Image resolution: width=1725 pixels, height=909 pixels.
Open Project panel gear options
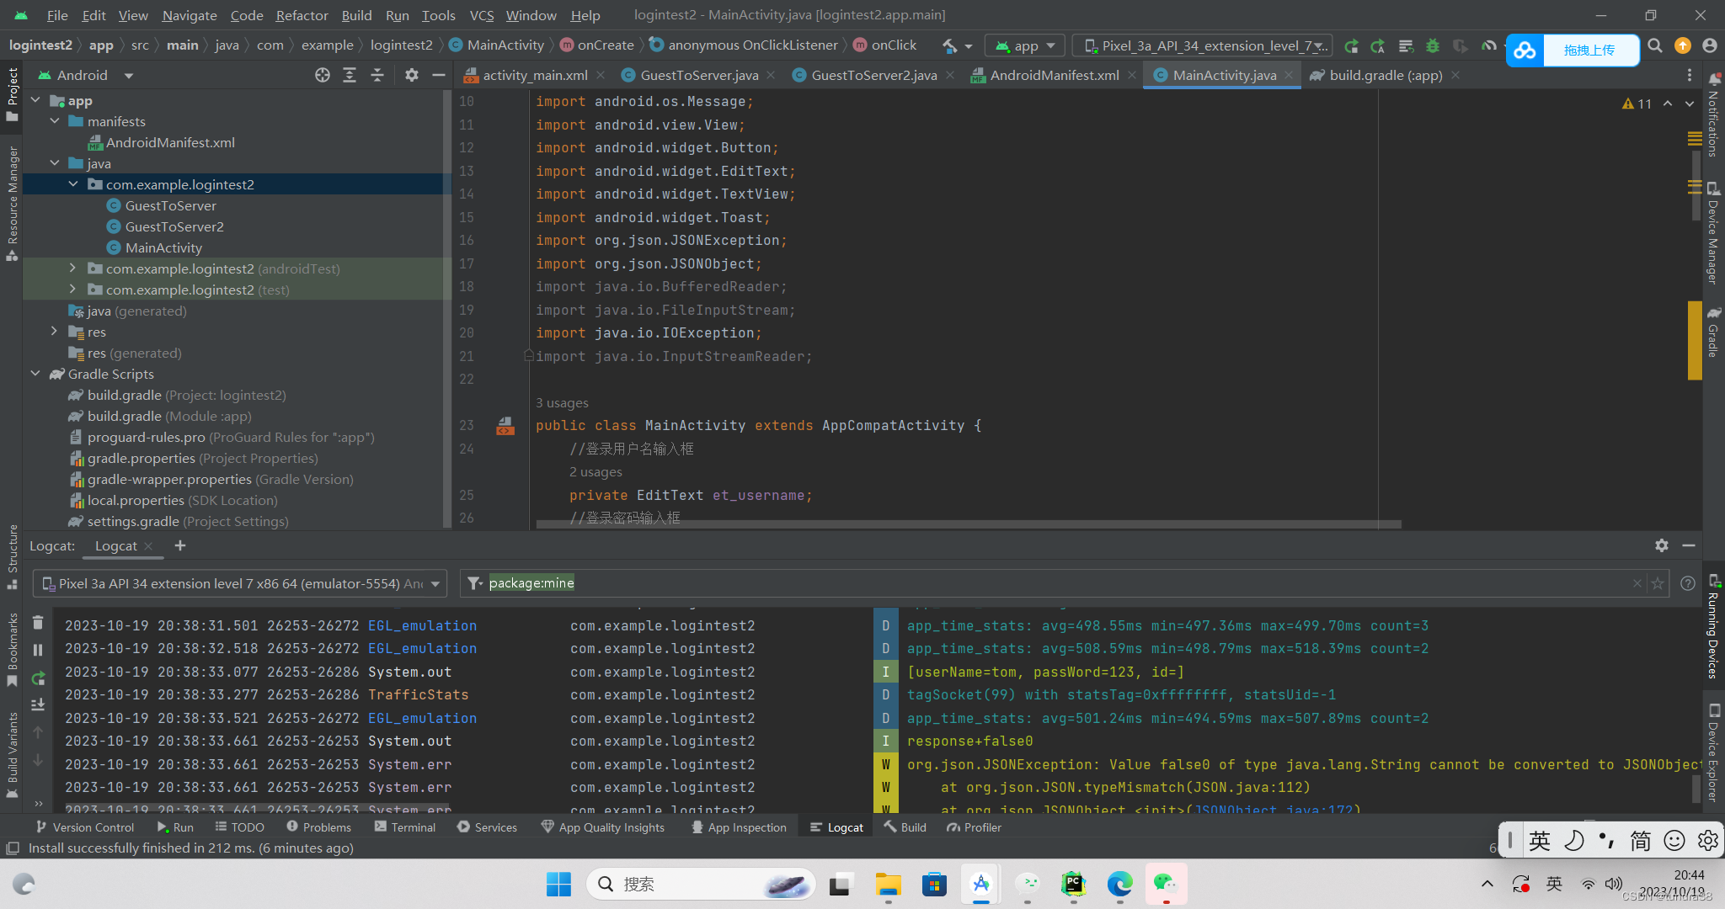(411, 75)
